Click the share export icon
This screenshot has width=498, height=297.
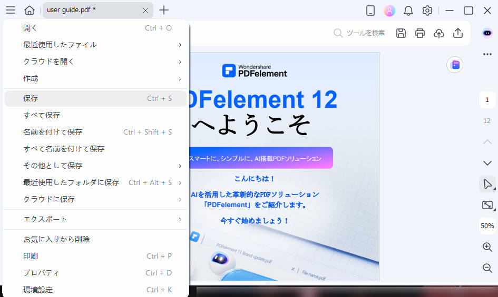(x=457, y=33)
